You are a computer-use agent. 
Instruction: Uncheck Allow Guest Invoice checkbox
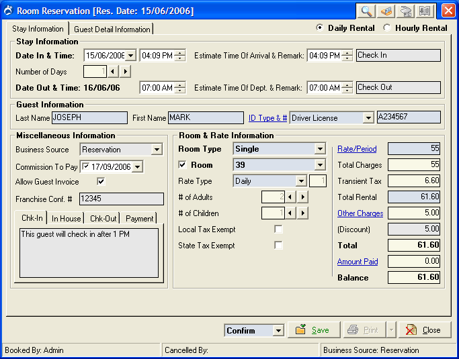click(x=101, y=182)
